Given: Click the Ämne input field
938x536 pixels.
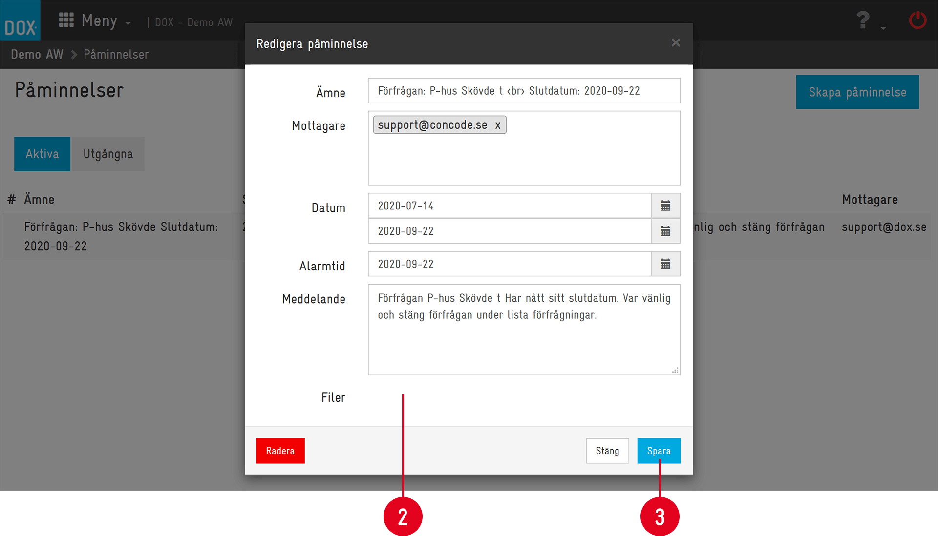Looking at the screenshot, I should 524,91.
